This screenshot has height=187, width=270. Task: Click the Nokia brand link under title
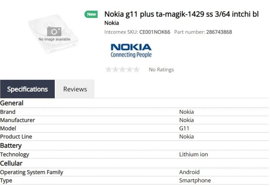click(112, 23)
